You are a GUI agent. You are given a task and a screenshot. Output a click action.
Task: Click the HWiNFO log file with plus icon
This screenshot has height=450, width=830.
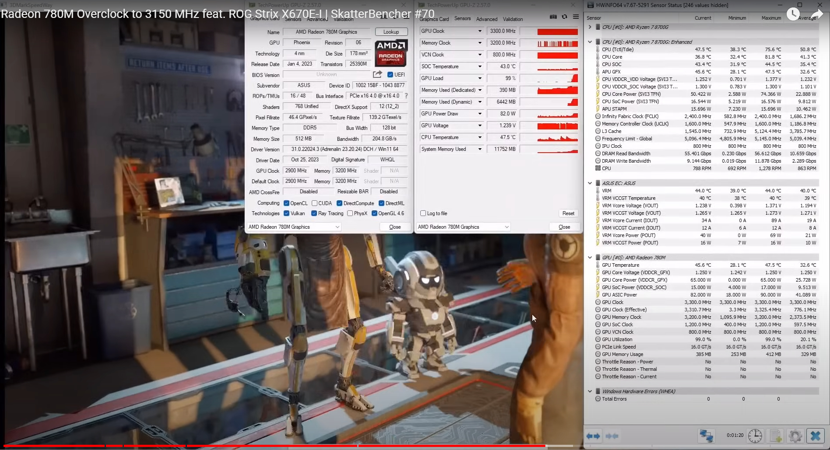click(775, 436)
